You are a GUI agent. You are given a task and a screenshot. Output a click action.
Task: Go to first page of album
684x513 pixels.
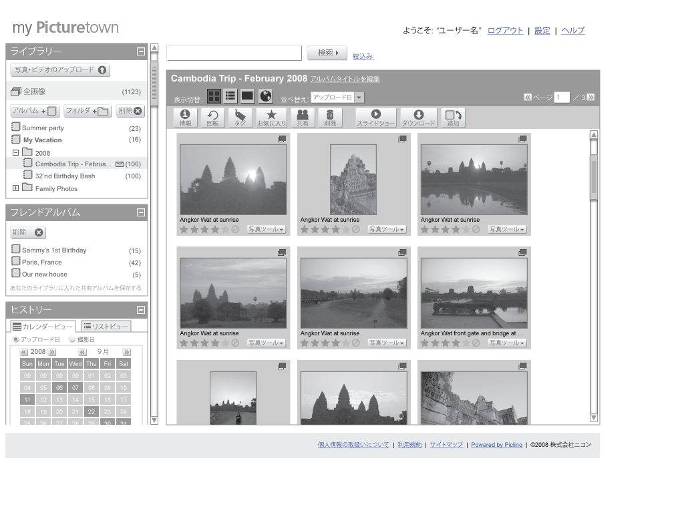coord(528,98)
